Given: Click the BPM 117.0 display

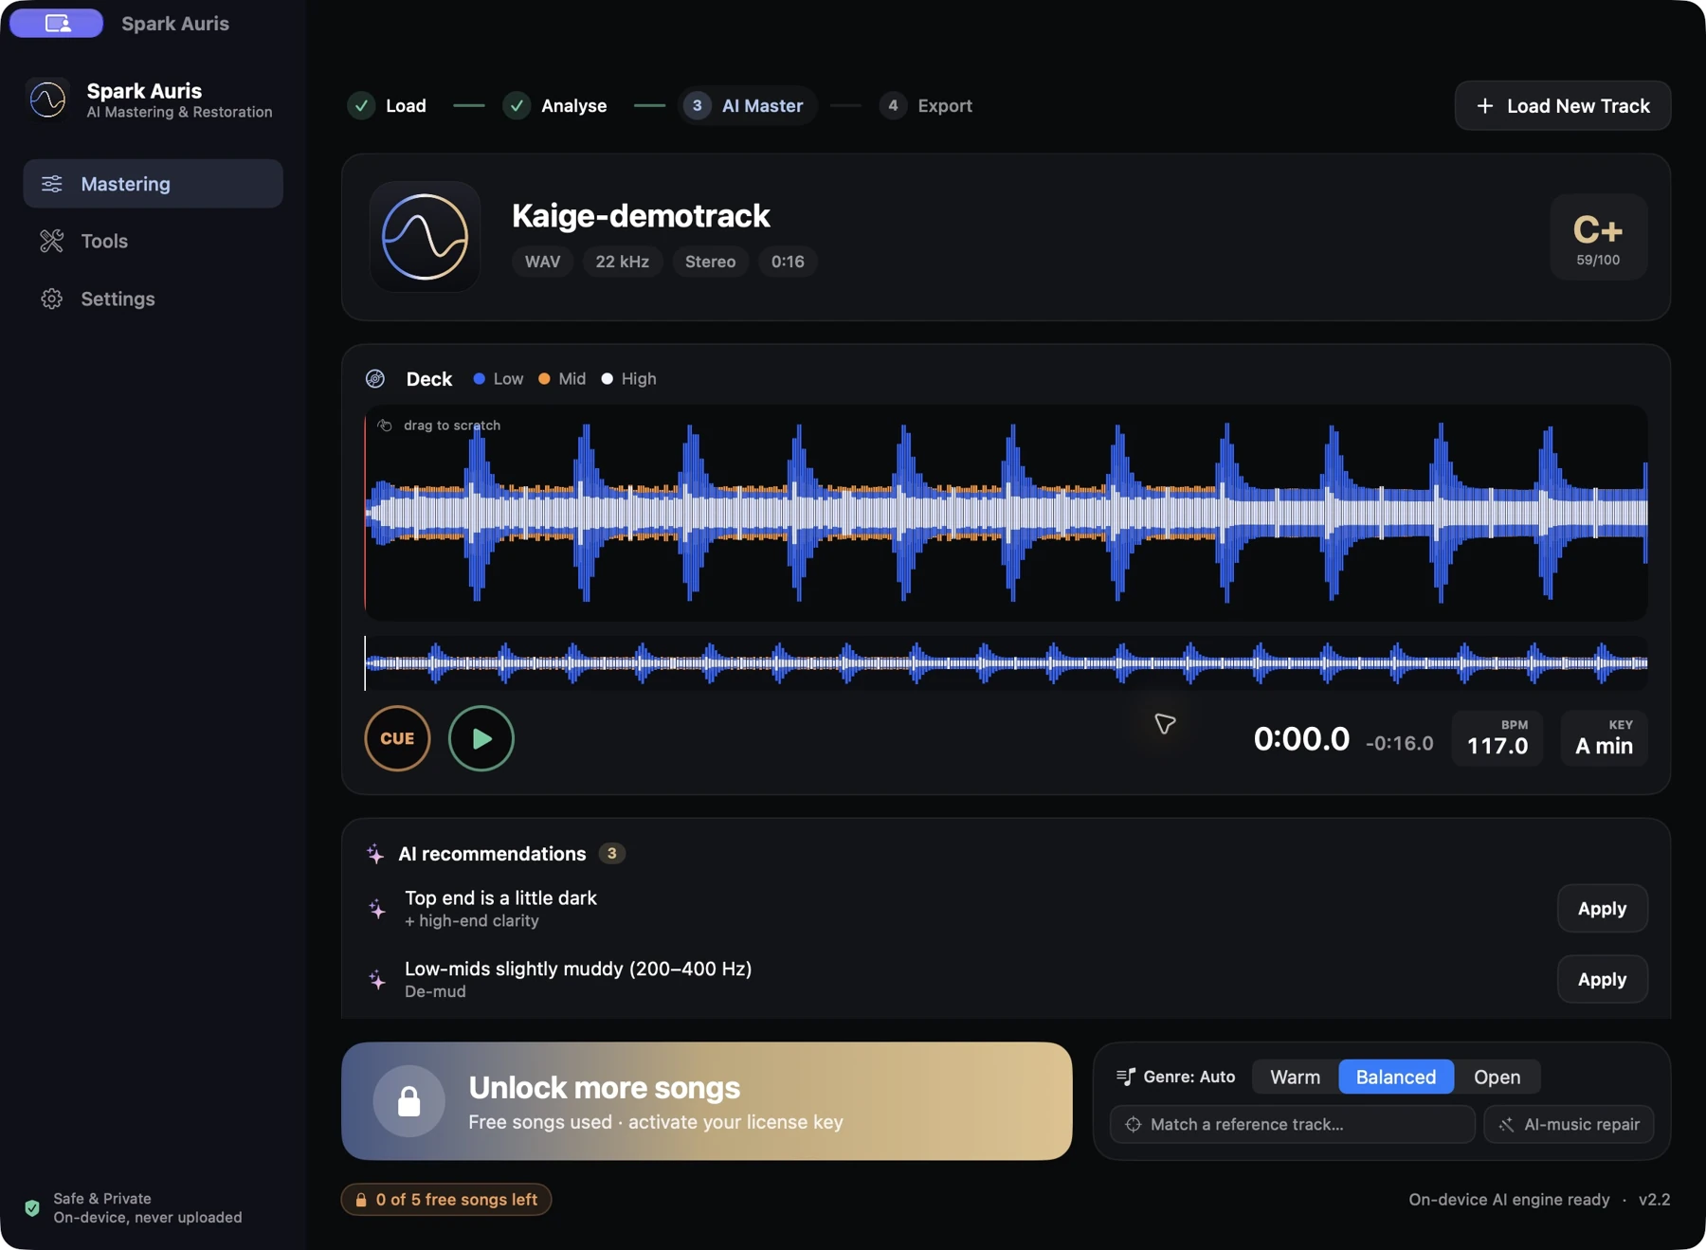Looking at the screenshot, I should click(1497, 738).
